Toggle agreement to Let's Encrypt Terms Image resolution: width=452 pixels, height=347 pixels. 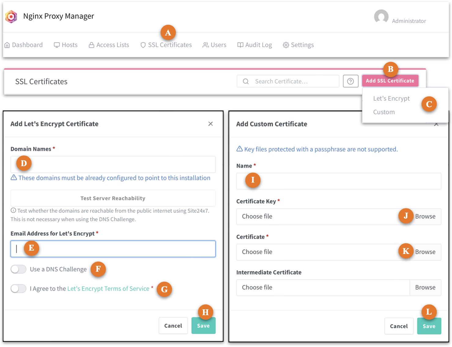coord(18,289)
